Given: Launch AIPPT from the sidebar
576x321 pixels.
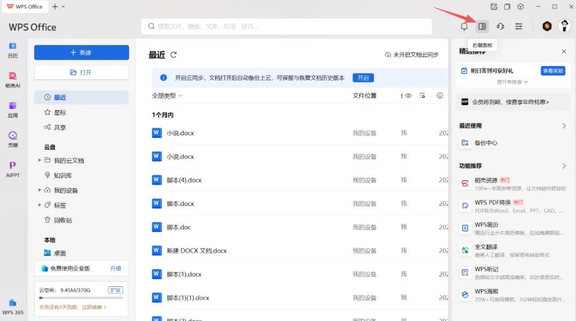Looking at the screenshot, I should pyautogui.click(x=13, y=170).
